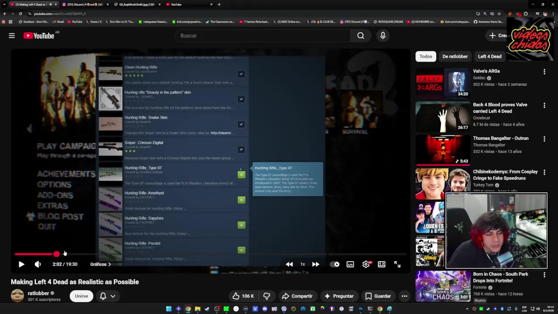Start voice search with the microphone icon

[383, 36]
